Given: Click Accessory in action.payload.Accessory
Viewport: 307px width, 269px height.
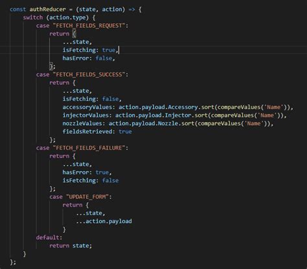Looking at the screenshot, I should pos(183,107).
